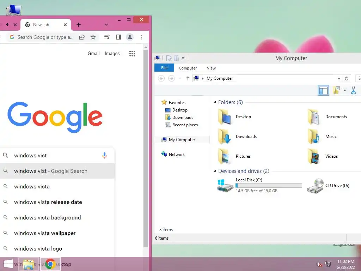
Task: Select My Computer in navigation pane
Action: [x=182, y=140]
